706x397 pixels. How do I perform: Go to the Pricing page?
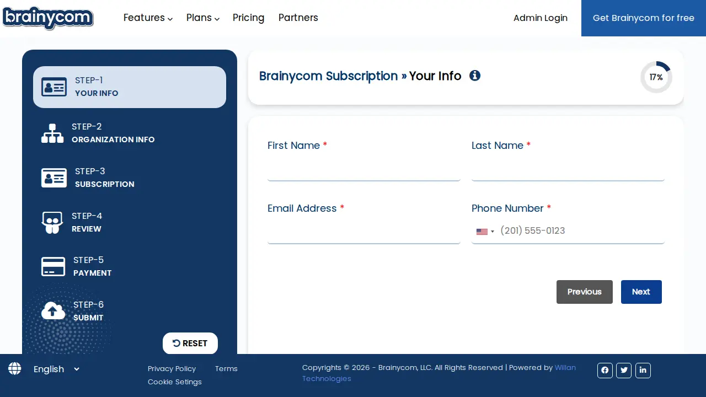pos(248,18)
